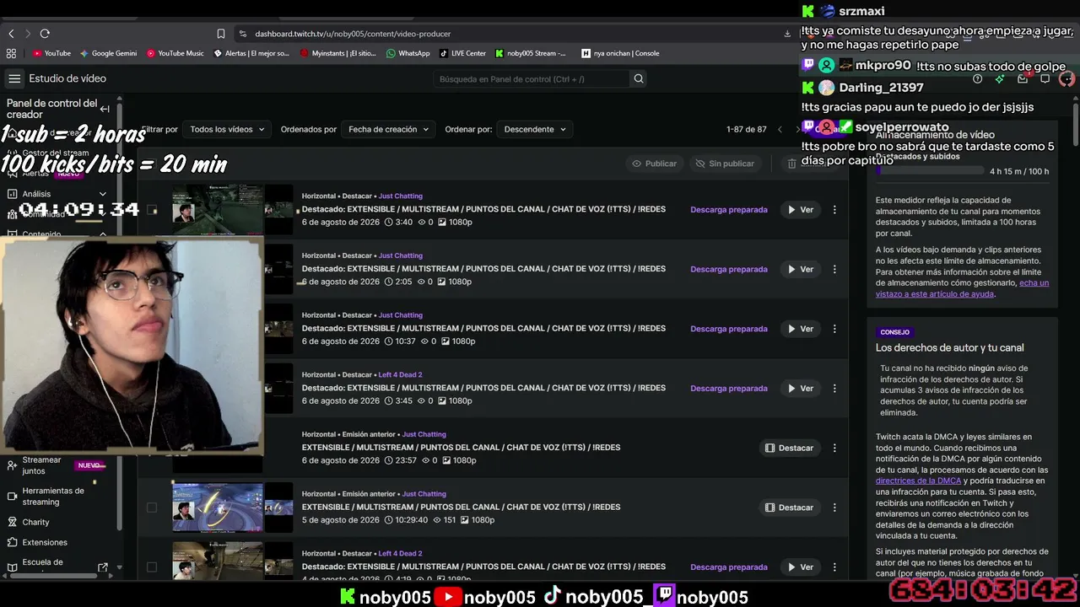Open the notifications inbox icon
This screenshot has width=1080, height=607.
1023,78
